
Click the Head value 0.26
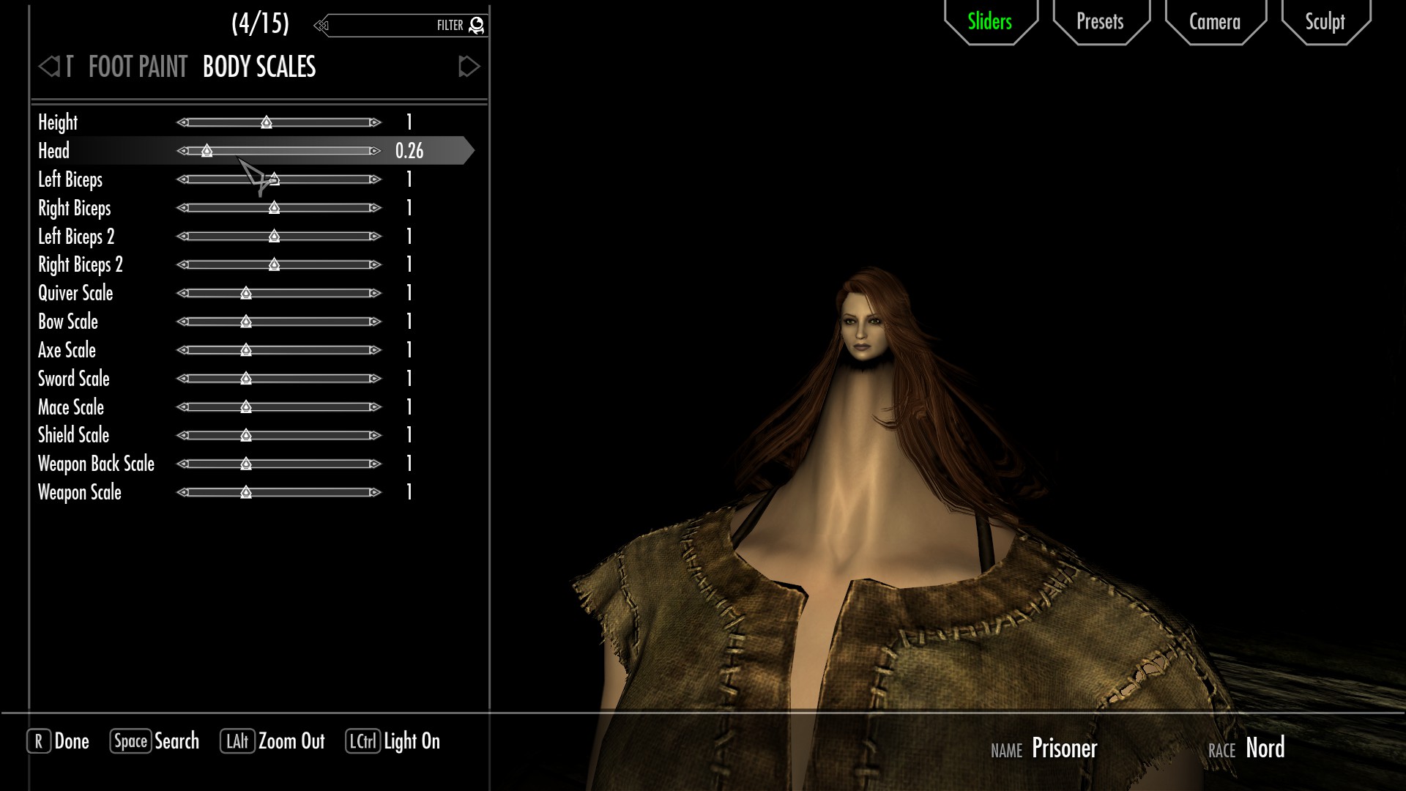point(409,151)
